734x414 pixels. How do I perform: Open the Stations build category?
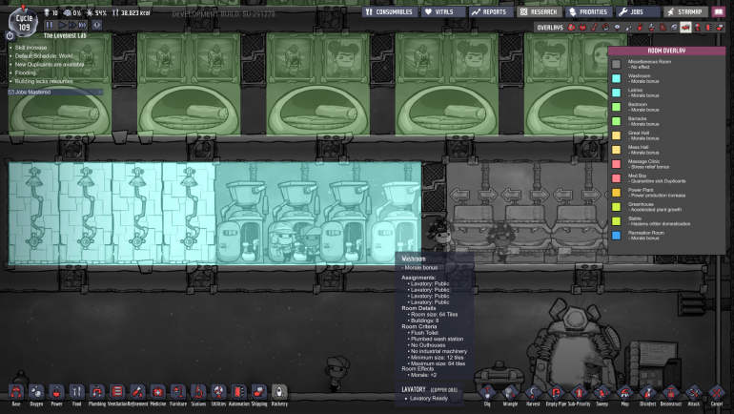tap(198, 392)
